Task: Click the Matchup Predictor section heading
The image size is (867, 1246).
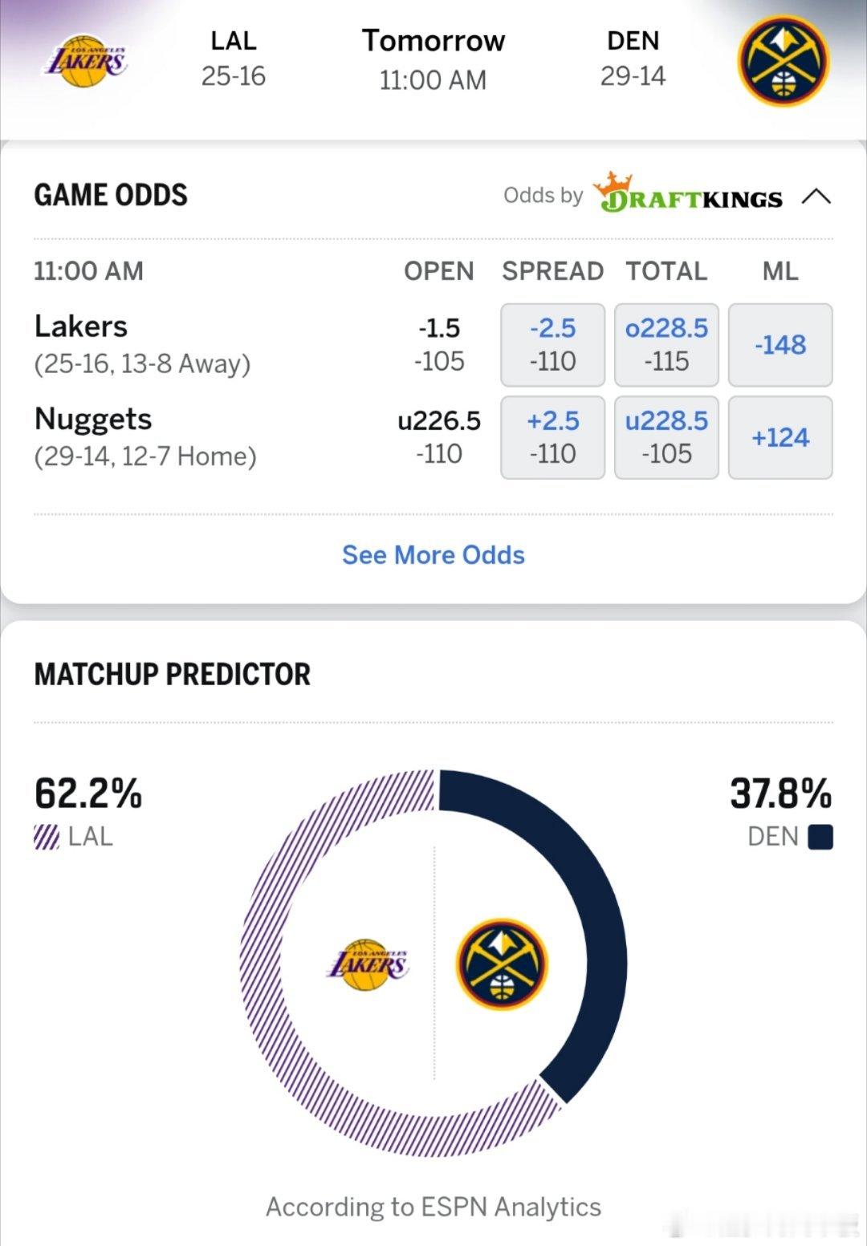Action: (x=172, y=675)
